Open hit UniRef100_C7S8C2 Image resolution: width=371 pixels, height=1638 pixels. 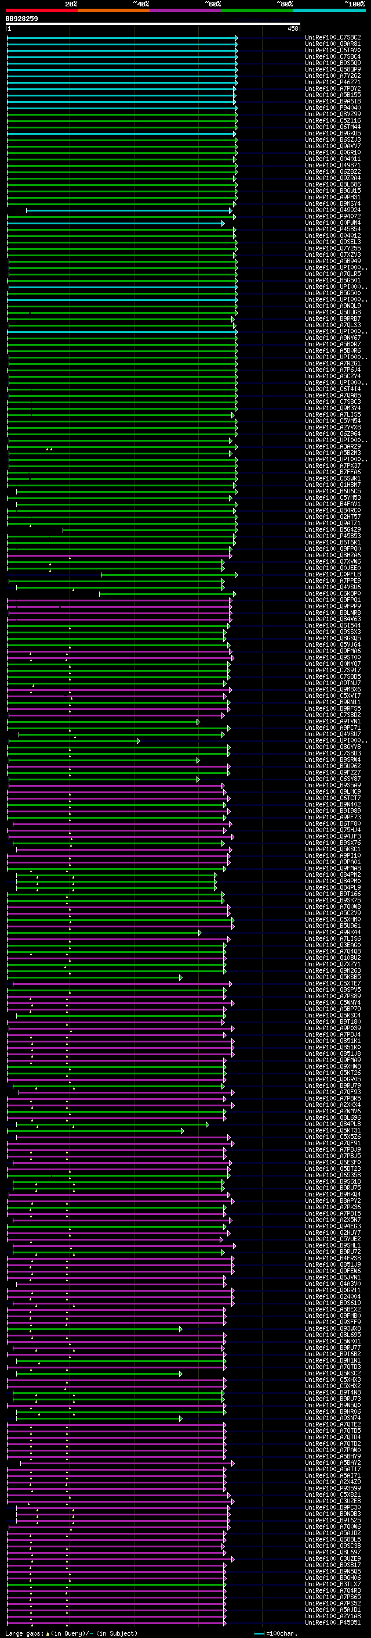pyautogui.click(x=333, y=38)
